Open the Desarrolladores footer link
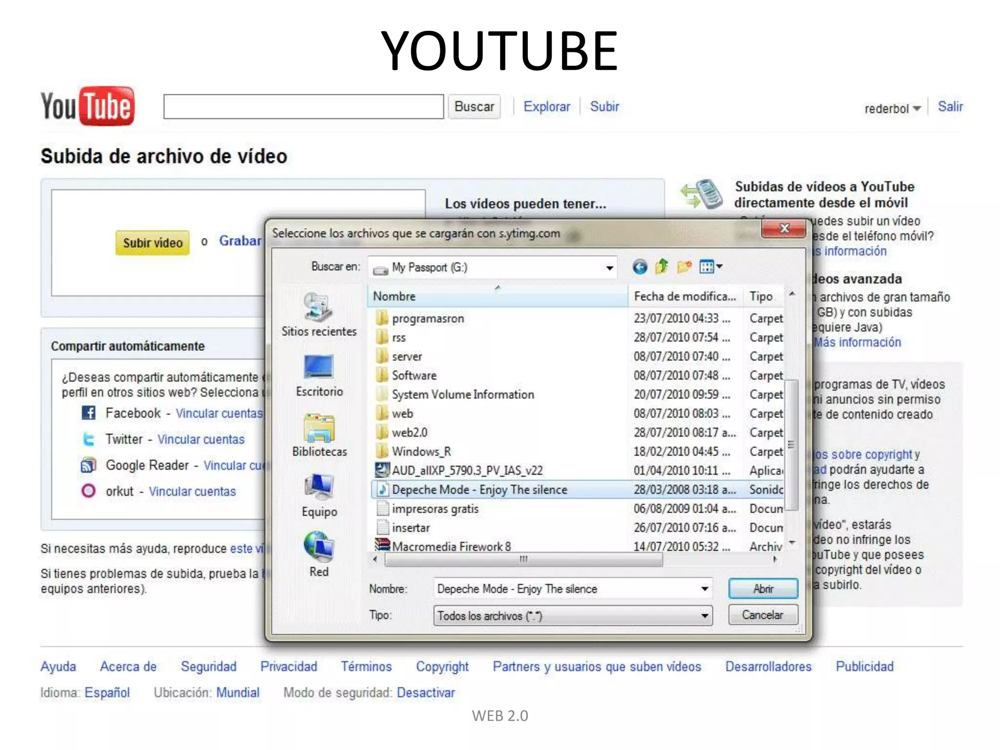The image size is (1000, 750). (768, 667)
